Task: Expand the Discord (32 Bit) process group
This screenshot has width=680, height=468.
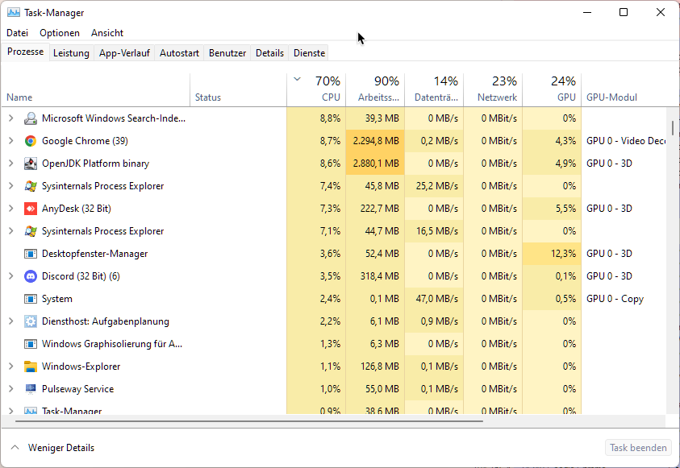Action: 10,276
